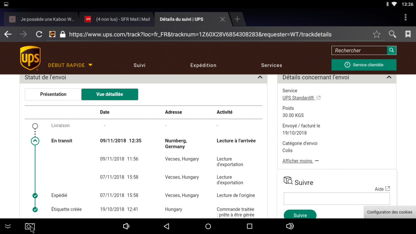The width and height of the screenshot is (416, 234).
Task: Open the Aide help link
Action: click(382, 189)
